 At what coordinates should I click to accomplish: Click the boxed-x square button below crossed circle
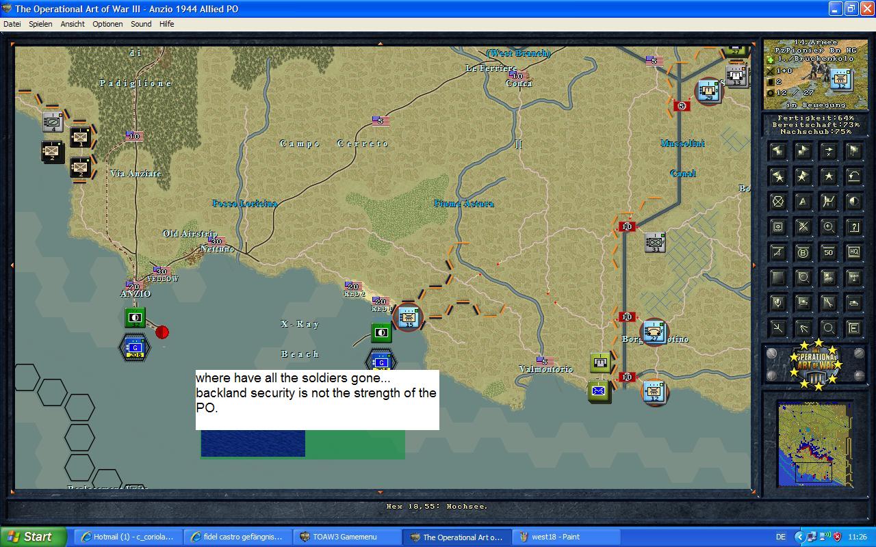coord(777,227)
